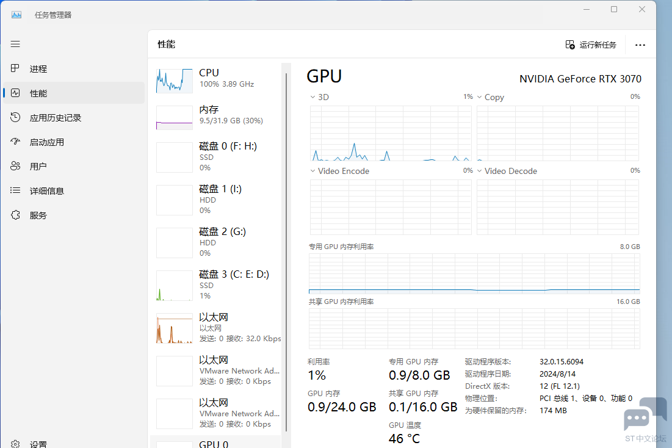The width and height of the screenshot is (672, 448).
Task: Click the CPU 100% 3.89 GHz text
Action: (226, 84)
